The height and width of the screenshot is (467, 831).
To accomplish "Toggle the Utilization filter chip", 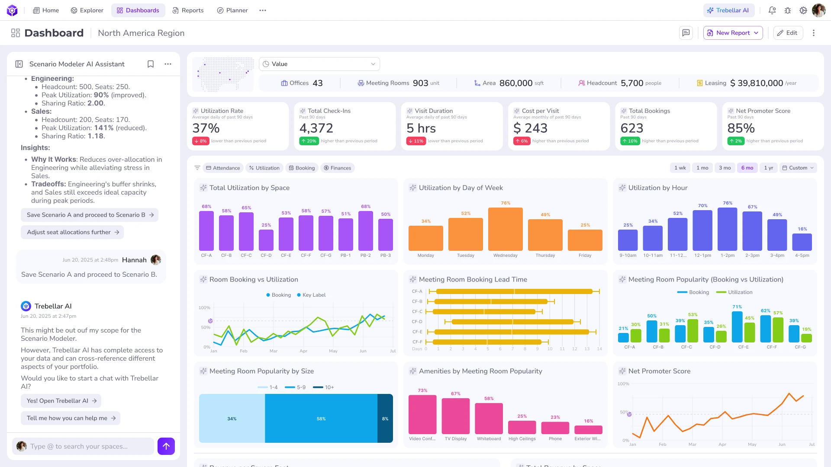I will (264, 168).
